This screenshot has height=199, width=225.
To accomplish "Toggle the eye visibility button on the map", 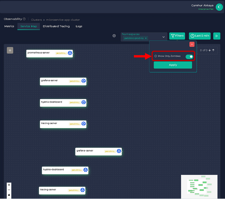I will 10,50.
